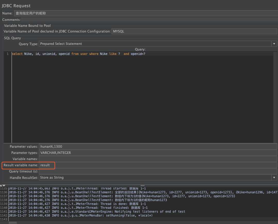Image resolution: width=278 pixels, height=224 pixels.
Task: Collapse the log panel with the down triangle
Action: click(4, 186)
